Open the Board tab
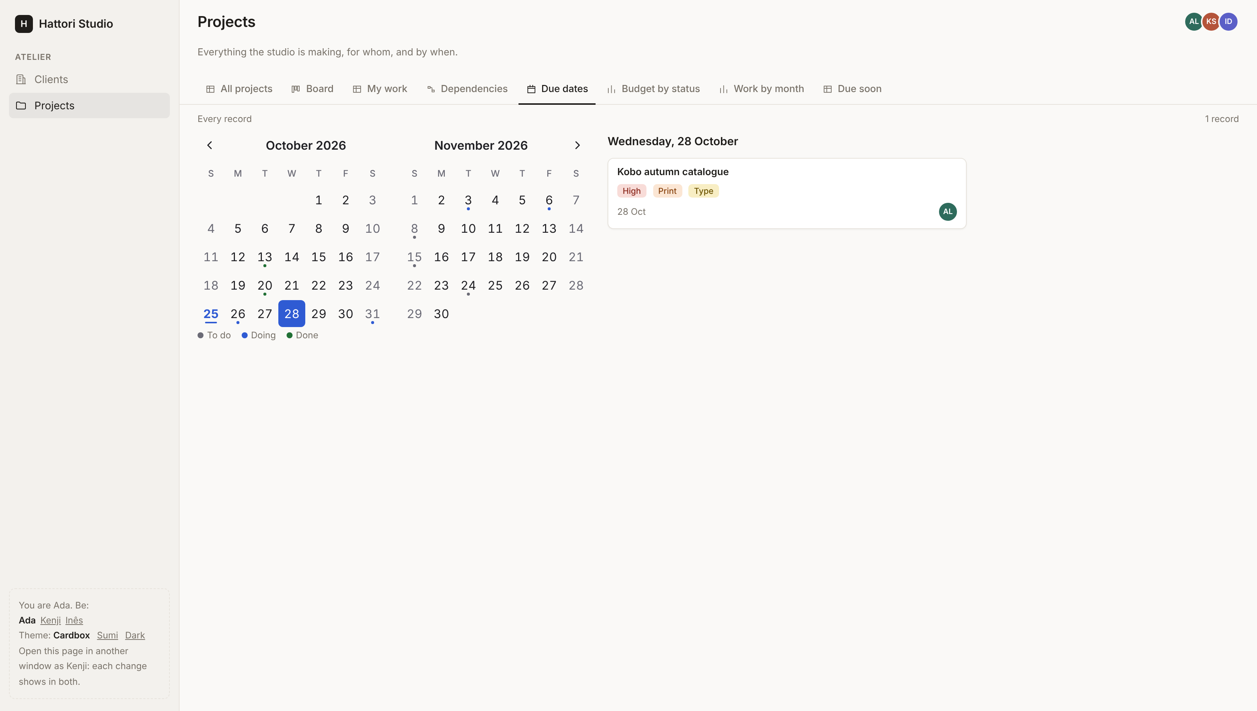This screenshot has width=1257, height=711. pyautogui.click(x=312, y=89)
